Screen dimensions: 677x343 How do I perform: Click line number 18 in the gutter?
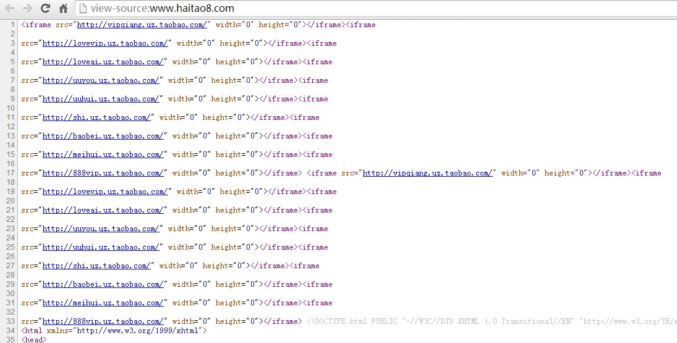coord(11,182)
